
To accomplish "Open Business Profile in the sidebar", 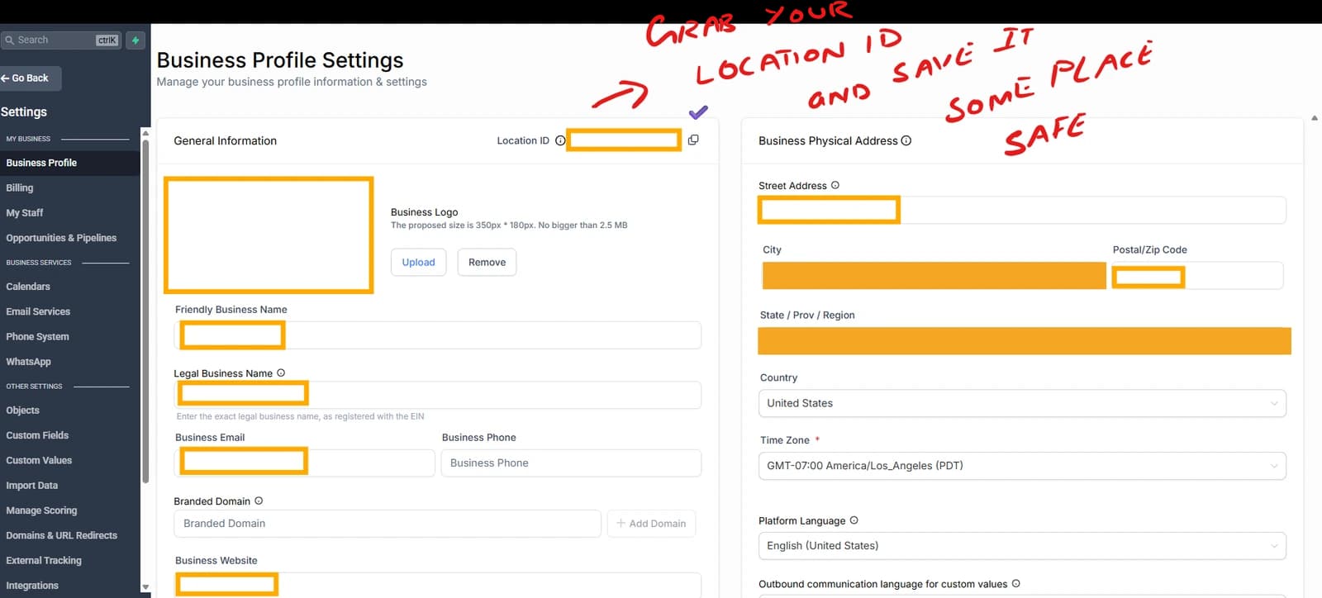I will click(x=70, y=163).
